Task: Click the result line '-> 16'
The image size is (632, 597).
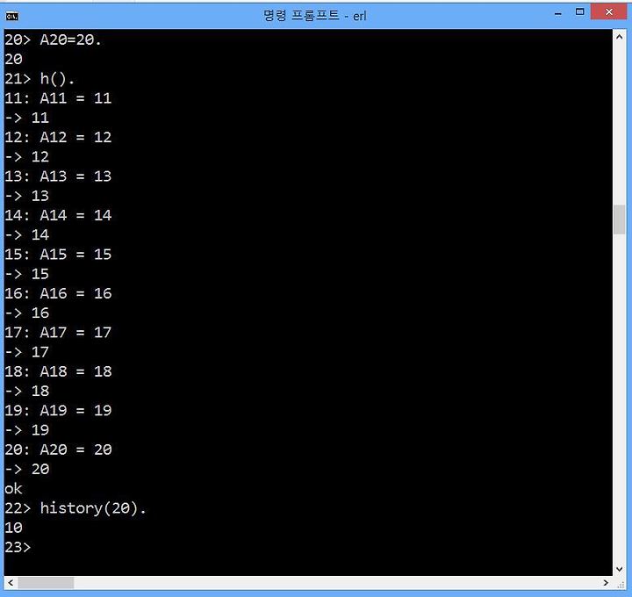Action: (27, 313)
